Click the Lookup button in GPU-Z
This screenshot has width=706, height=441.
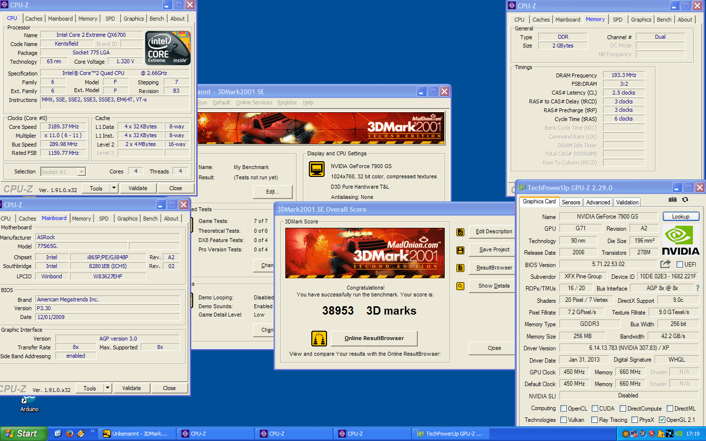coord(681,217)
